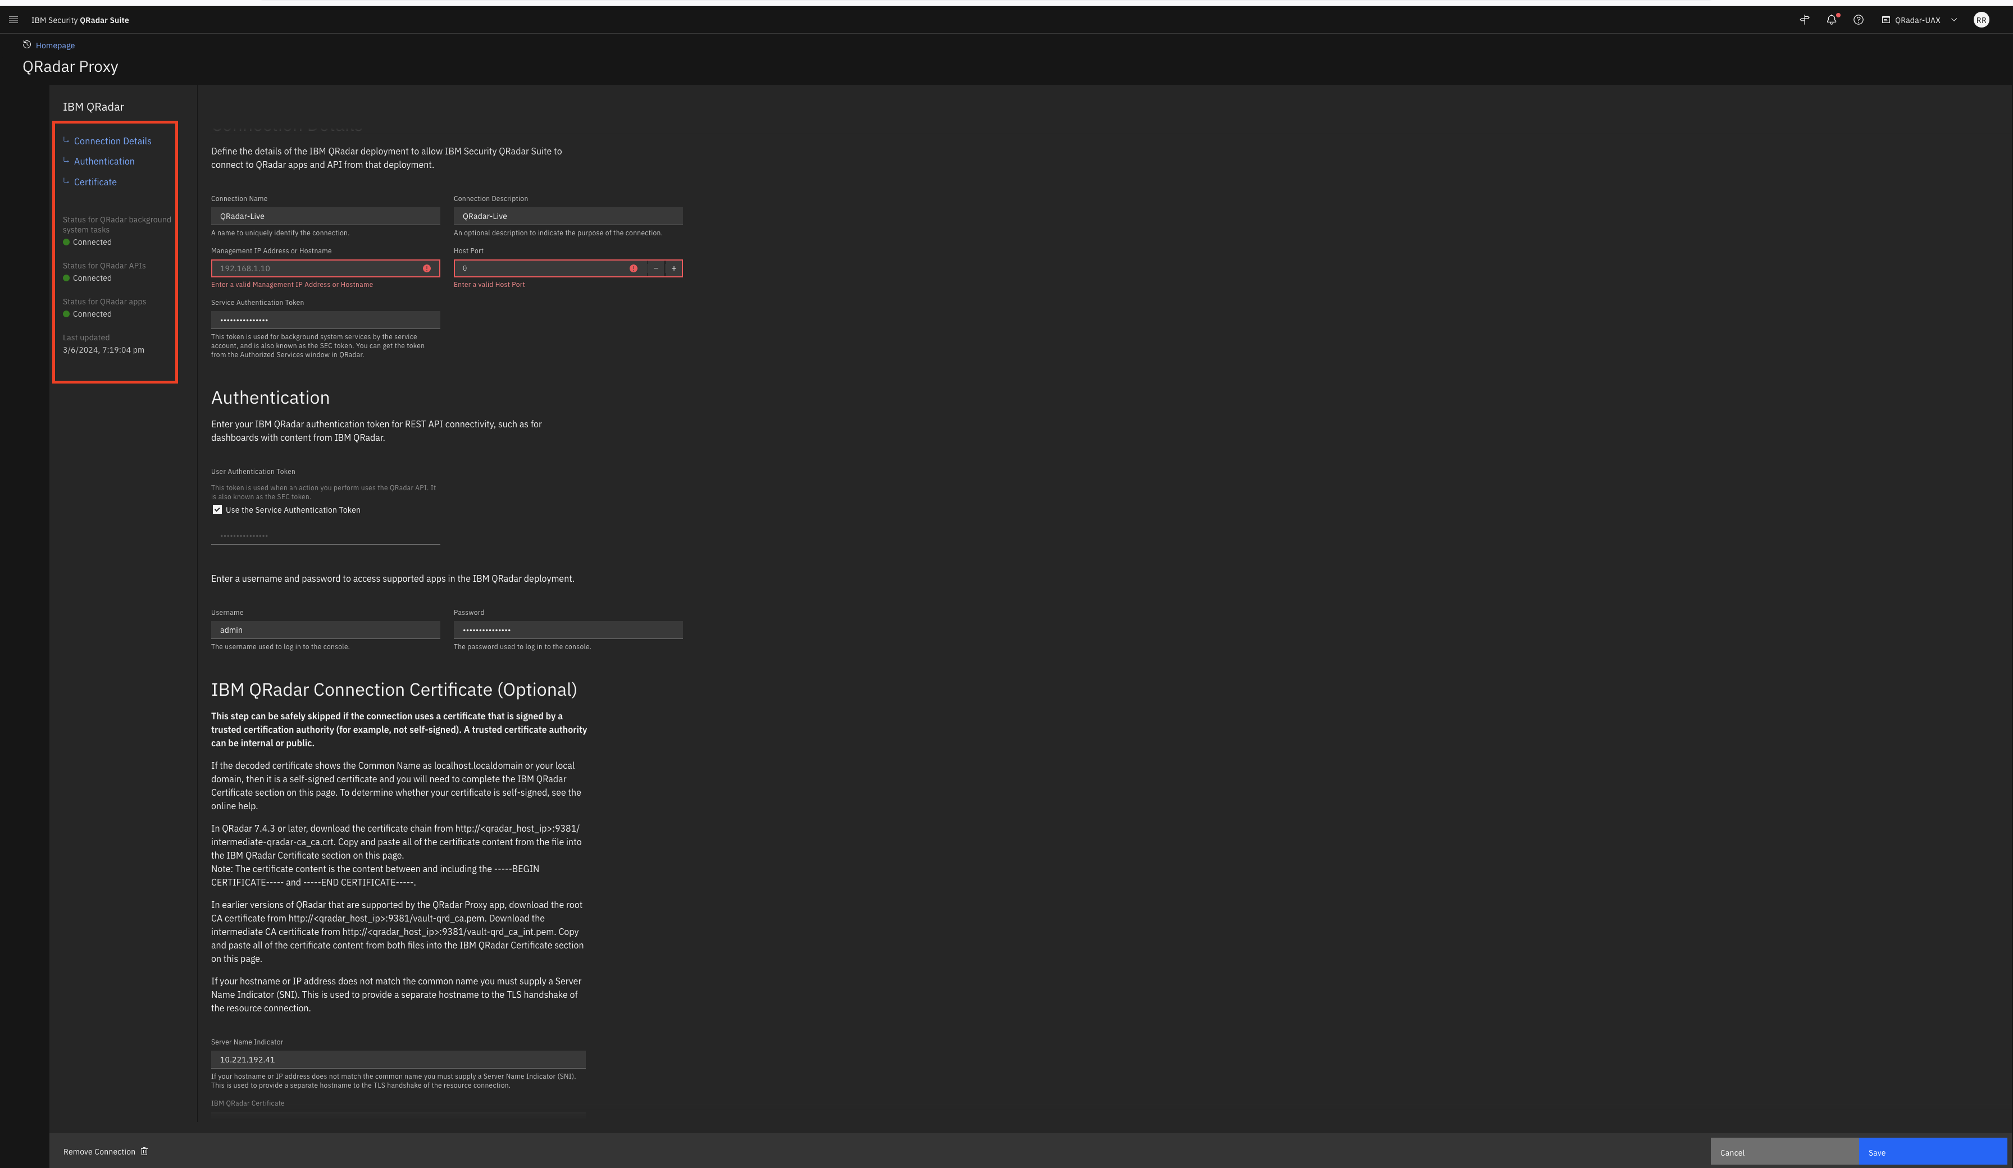The width and height of the screenshot is (2013, 1168).
Task: Click the error icon in Management IP field
Action: [426, 268]
